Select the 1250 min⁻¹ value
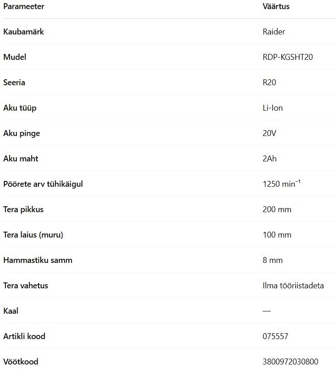 click(x=282, y=184)
